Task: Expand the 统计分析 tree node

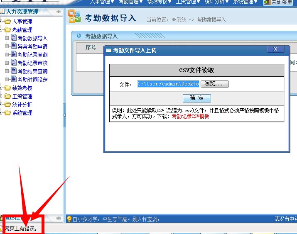Action: [x=2, y=105]
